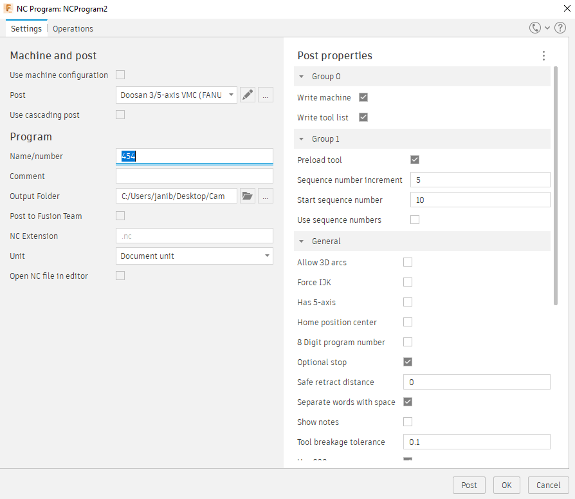Click the Cancel button

[548, 485]
